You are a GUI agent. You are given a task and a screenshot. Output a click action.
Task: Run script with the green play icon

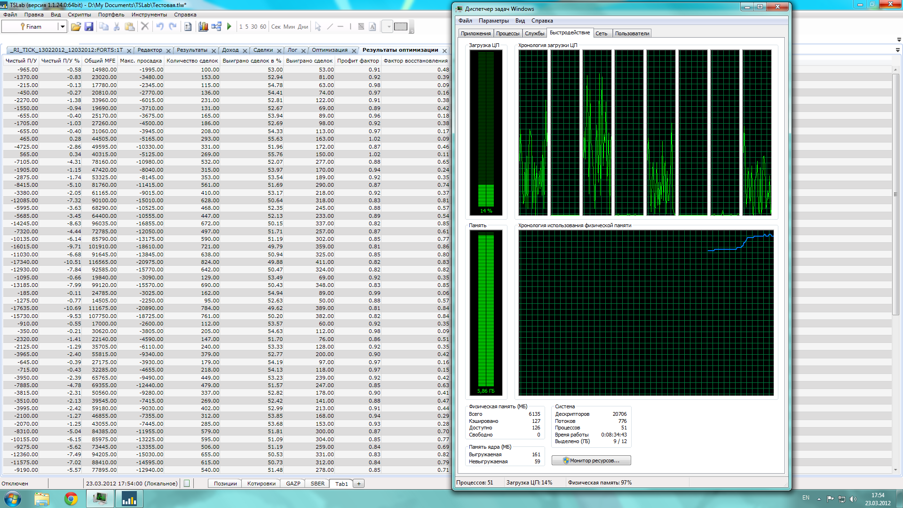pyautogui.click(x=229, y=27)
